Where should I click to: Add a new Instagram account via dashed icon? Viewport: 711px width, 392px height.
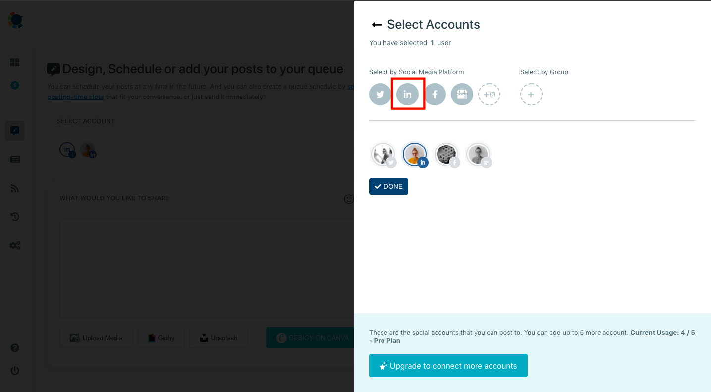pyautogui.click(x=489, y=94)
